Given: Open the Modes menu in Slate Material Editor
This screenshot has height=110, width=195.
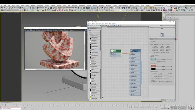Looking at the screenshot, I should coord(89,24).
